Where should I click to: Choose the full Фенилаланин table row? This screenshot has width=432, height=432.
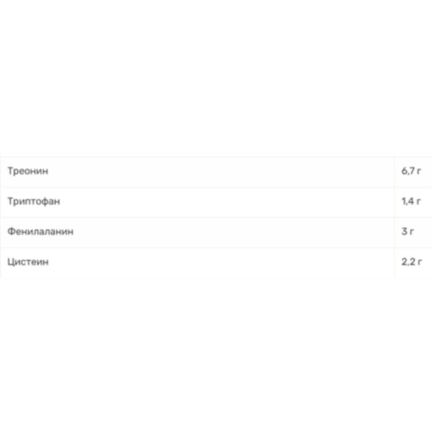tap(216, 232)
